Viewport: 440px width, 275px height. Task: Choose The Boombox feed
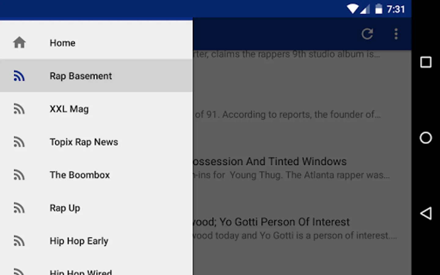[x=96, y=174]
